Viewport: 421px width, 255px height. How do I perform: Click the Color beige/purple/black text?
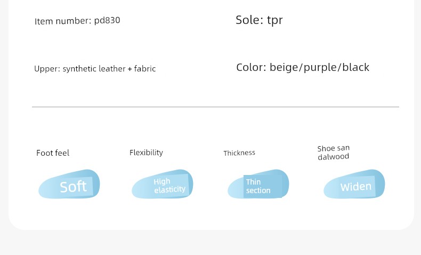point(303,67)
